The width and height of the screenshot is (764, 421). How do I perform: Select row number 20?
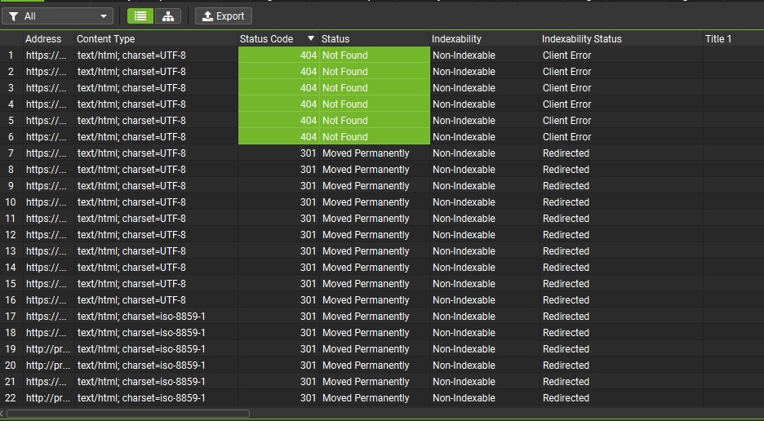(11, 366)
